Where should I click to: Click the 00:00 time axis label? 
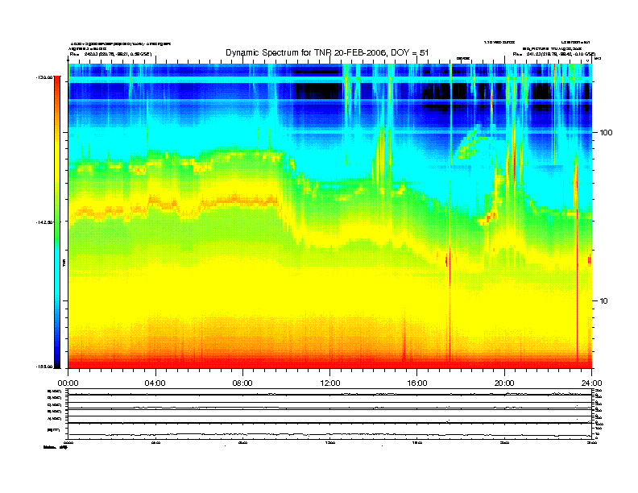coord(68,383)
